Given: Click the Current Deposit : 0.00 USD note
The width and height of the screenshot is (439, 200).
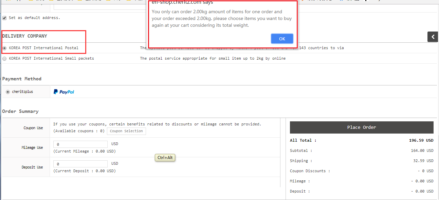Looking at the screenshot, I should 85,171.
